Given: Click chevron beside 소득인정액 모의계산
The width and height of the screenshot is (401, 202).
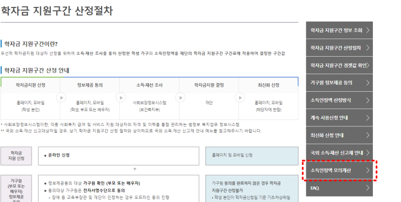Looking at the screenshot, I should 368,170.
